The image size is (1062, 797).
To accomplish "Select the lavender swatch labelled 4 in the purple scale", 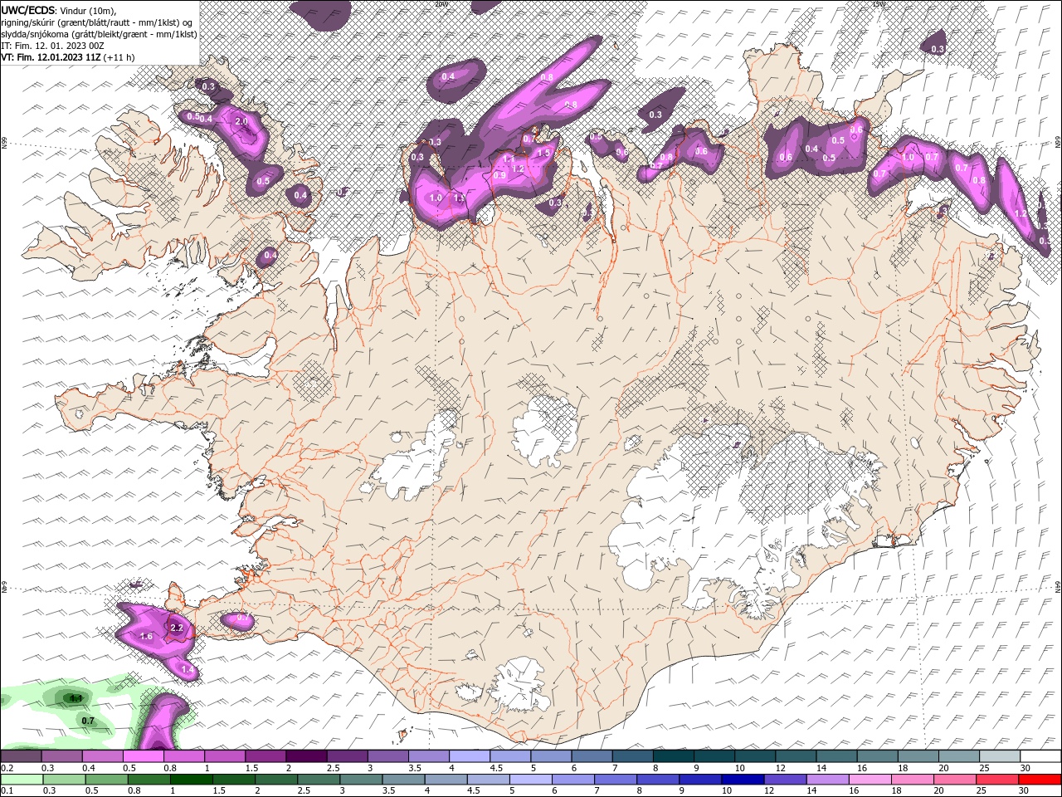I will click(469, 756).
